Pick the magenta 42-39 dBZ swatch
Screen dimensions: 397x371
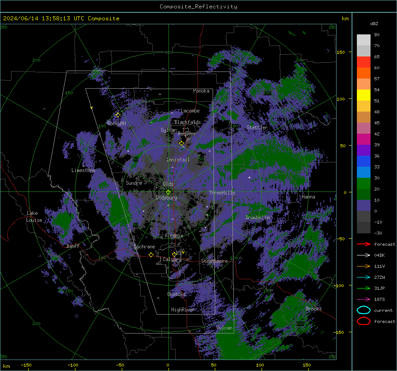pyautogui.click(x=363, y=139)
